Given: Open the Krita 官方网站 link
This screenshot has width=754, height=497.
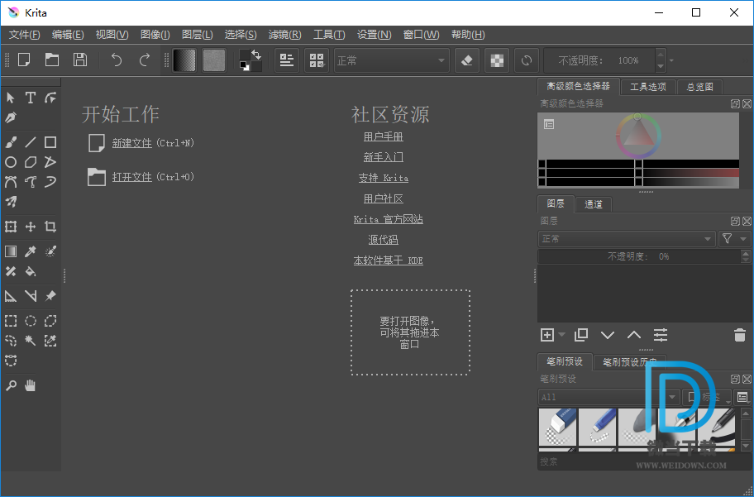Looking at the screenshot, I should (x=388, y=219).
